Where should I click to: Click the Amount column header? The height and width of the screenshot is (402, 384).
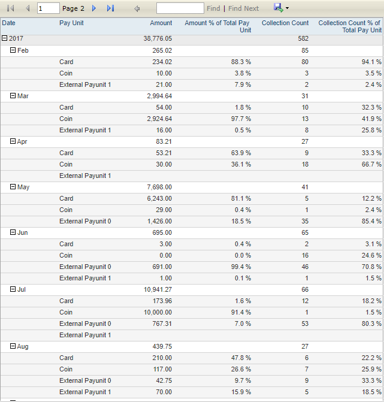[161, 23]
